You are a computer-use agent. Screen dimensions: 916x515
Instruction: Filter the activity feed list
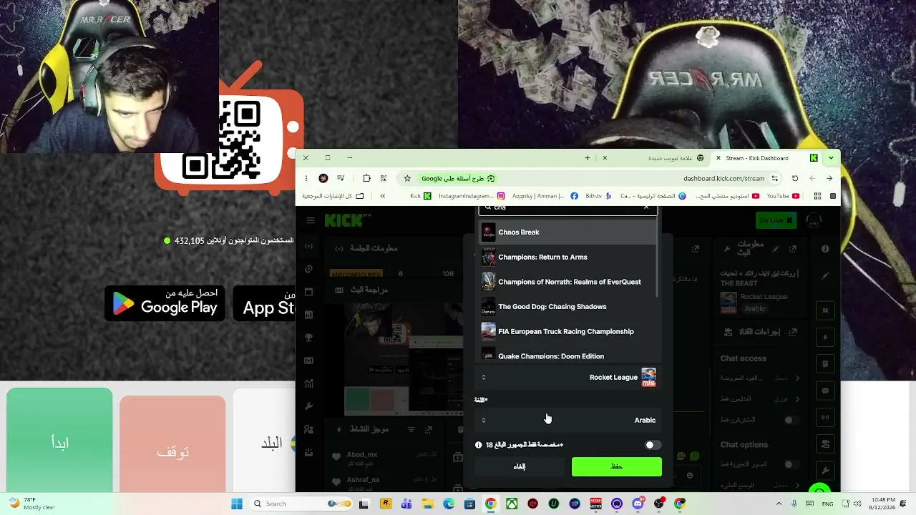tap(411, 429)
